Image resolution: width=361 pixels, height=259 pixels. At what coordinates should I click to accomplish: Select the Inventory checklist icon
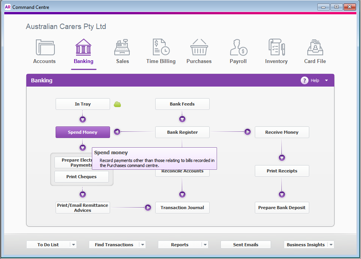276,48
